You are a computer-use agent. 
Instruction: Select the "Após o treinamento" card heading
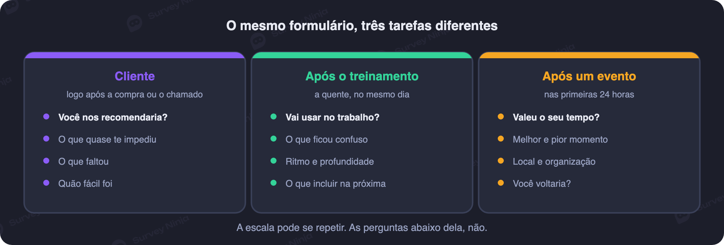362,76
